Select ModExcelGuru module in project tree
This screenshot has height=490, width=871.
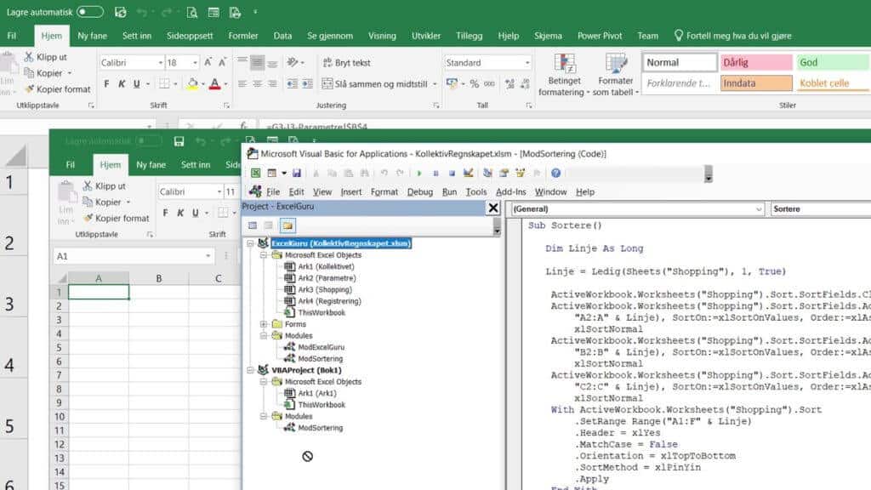(321, 347)
